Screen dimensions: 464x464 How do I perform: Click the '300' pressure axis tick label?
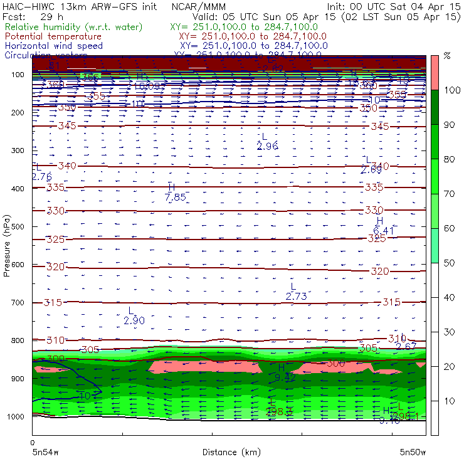(18, 150)
